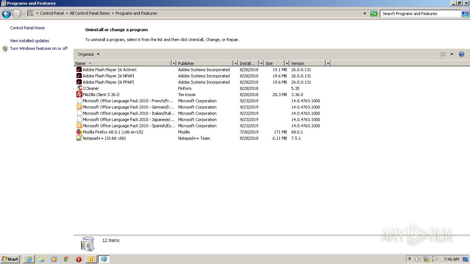Select Notepad++ (32-bit x86) entry
Image resolution: width=470 pixels, height=264 pixels.
(104, 138)
